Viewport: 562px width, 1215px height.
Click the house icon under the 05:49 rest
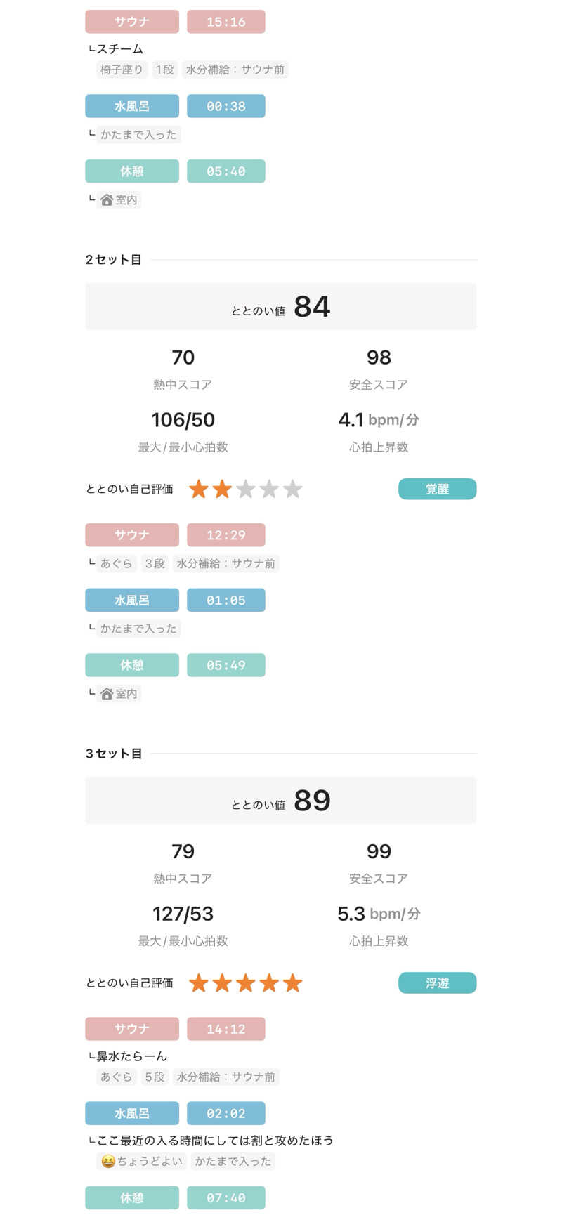click(107, 694)
